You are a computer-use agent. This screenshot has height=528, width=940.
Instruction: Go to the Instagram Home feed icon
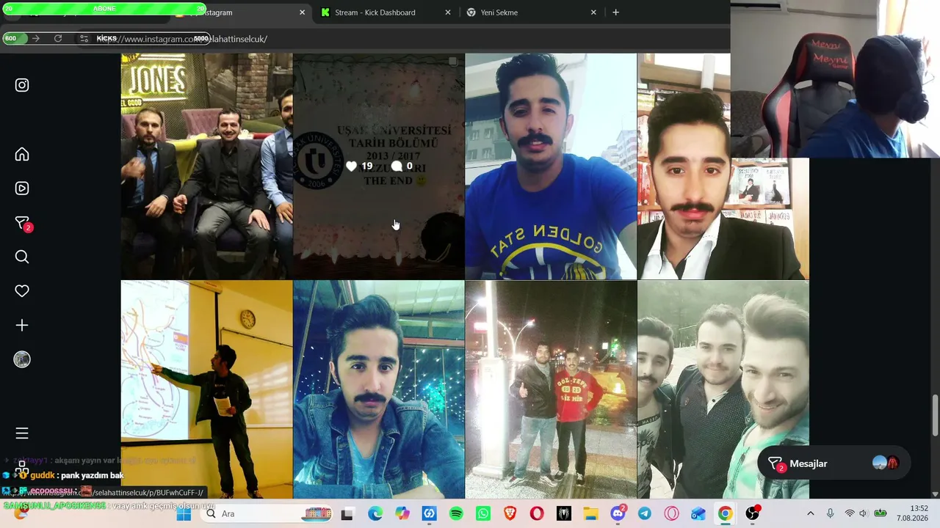pos(22,154)
